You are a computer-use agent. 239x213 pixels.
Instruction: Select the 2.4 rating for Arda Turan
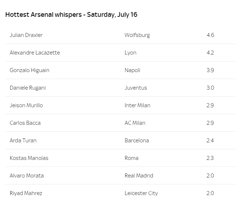pyautogui.click(x=210, y=141)
